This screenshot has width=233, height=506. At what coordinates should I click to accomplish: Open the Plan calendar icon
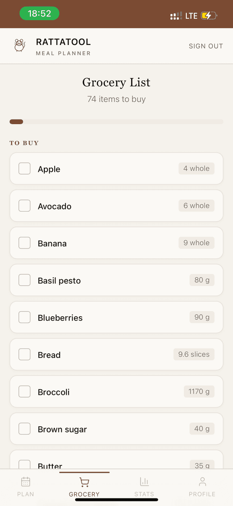pos(25,482)
